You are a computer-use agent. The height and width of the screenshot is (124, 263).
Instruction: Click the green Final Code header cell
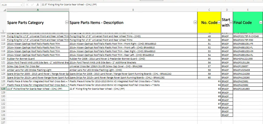click(x=248, y=22)
